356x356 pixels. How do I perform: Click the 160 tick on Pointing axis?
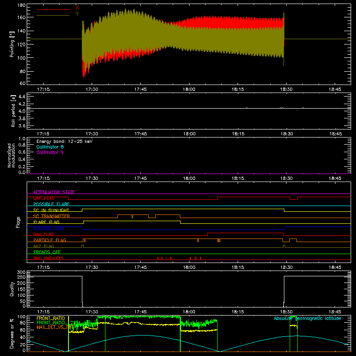pyautogui.click(x=21, y=17)
